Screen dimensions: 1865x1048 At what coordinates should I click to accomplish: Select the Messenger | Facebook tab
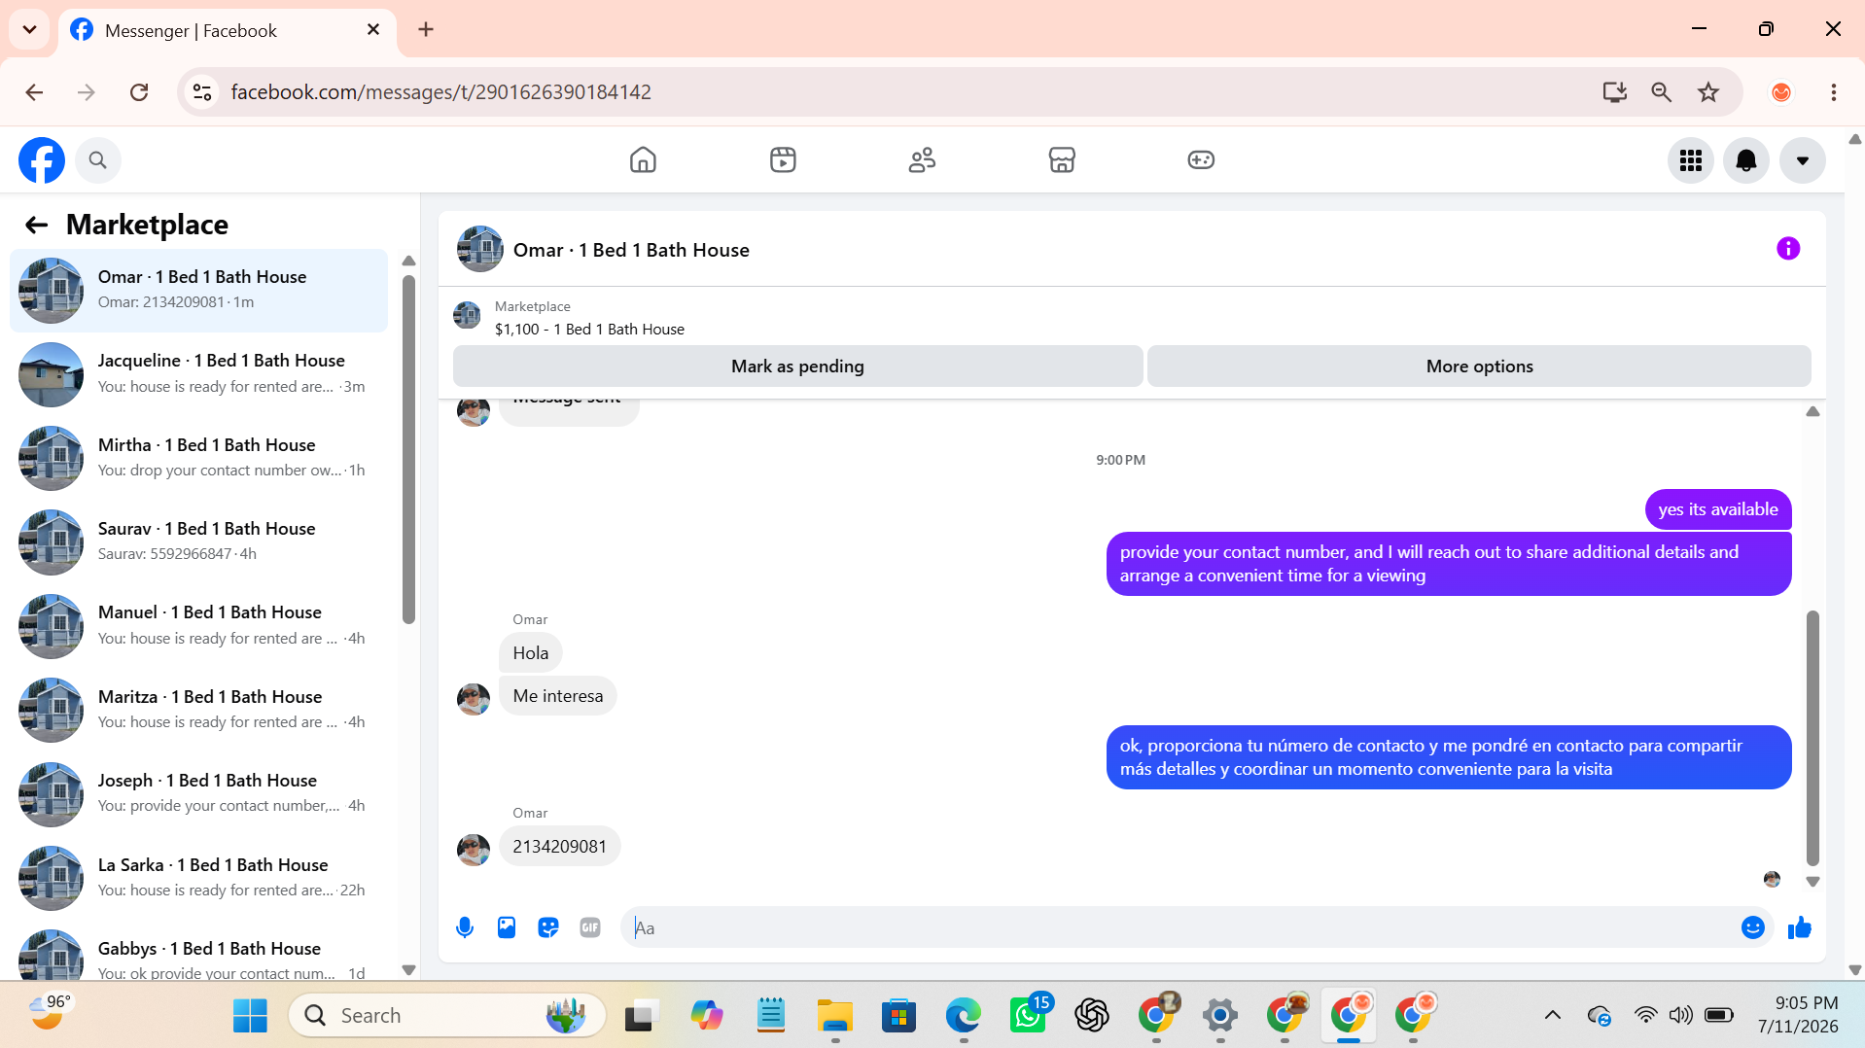click(x=228, y=31)
